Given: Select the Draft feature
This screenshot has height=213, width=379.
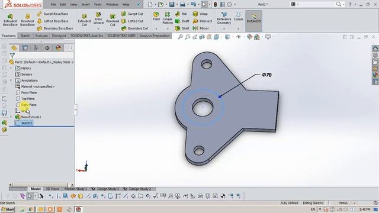Looking at the screenshot, I should [182, 21].
